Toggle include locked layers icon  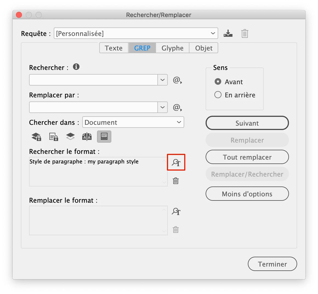(36, 137)
